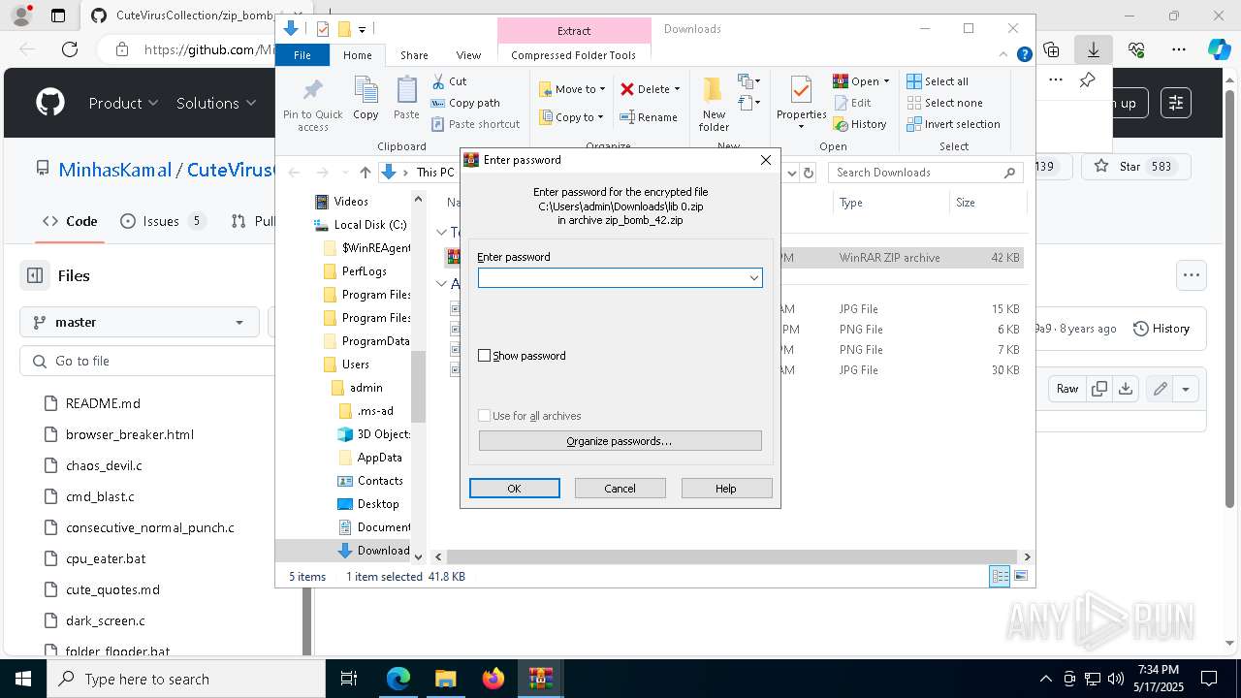Click the details view button in status bar

[1000, 576]
